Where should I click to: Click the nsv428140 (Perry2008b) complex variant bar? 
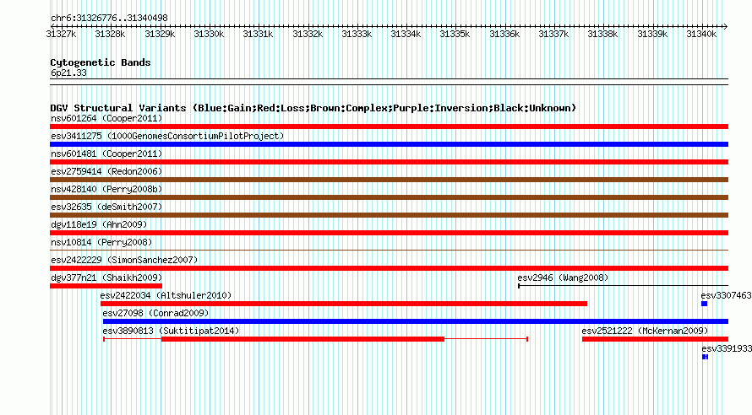tap(389, 197)
